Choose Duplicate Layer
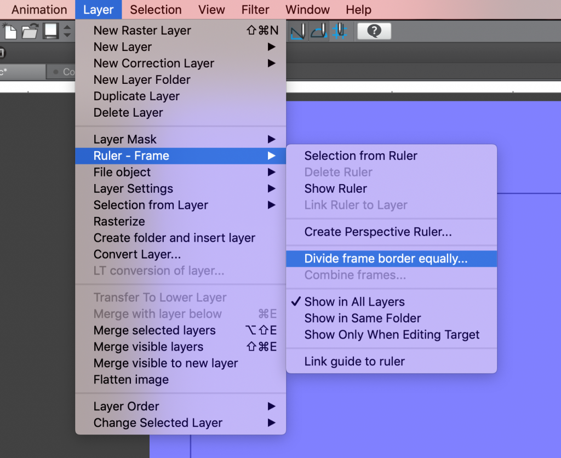This screenshot has height=458, width=561. pos(181,96)
